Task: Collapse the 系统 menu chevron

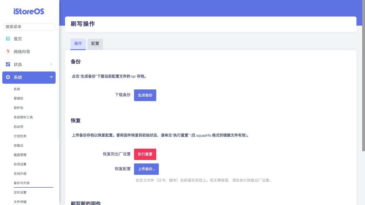Action: pyautogui.click(x=51, y=77)
